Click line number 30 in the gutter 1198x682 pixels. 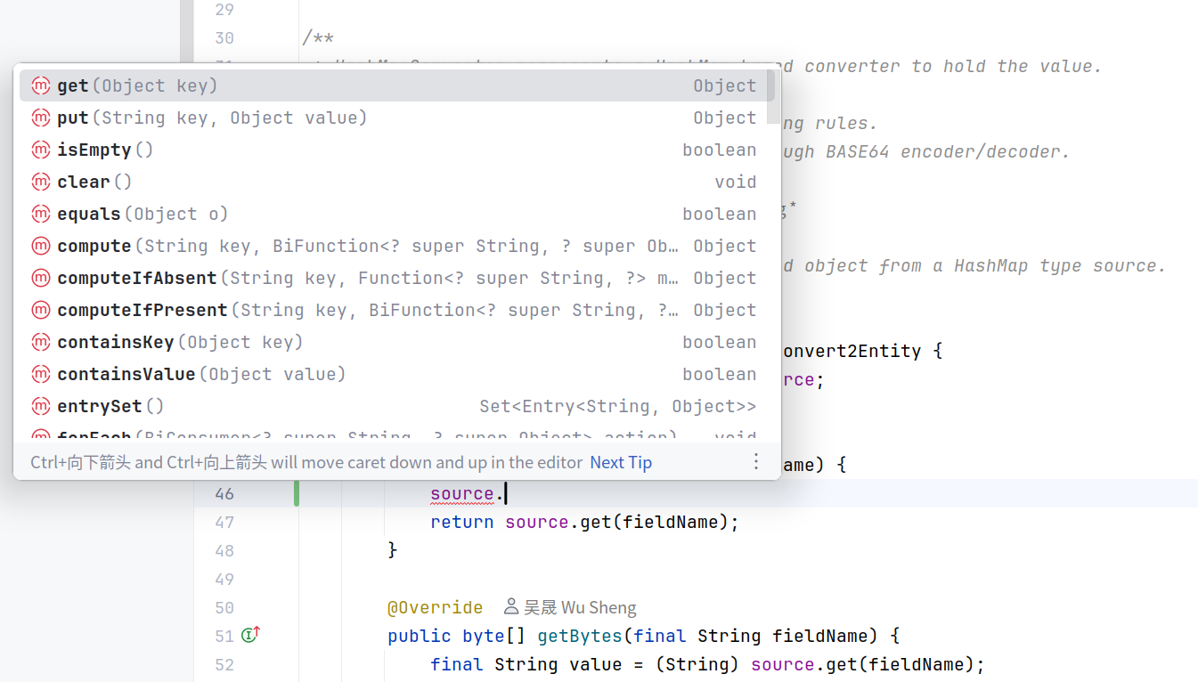[x=224, y=38]
